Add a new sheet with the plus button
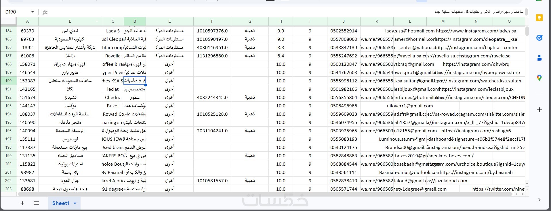 tap(22, 203)
